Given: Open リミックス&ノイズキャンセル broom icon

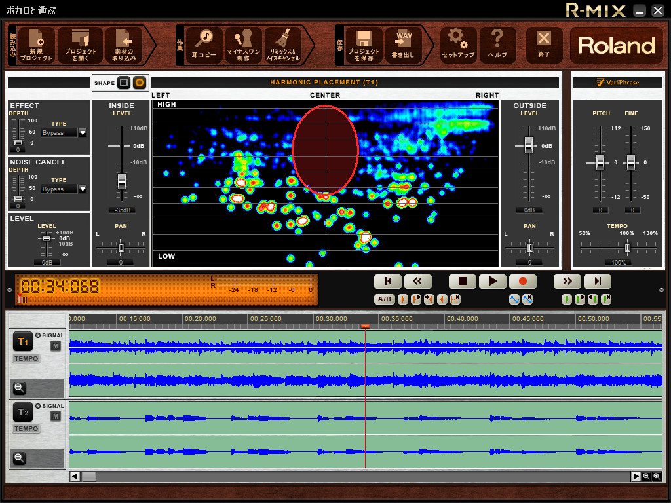Looking at the screenshot, I should click(282, 45).
